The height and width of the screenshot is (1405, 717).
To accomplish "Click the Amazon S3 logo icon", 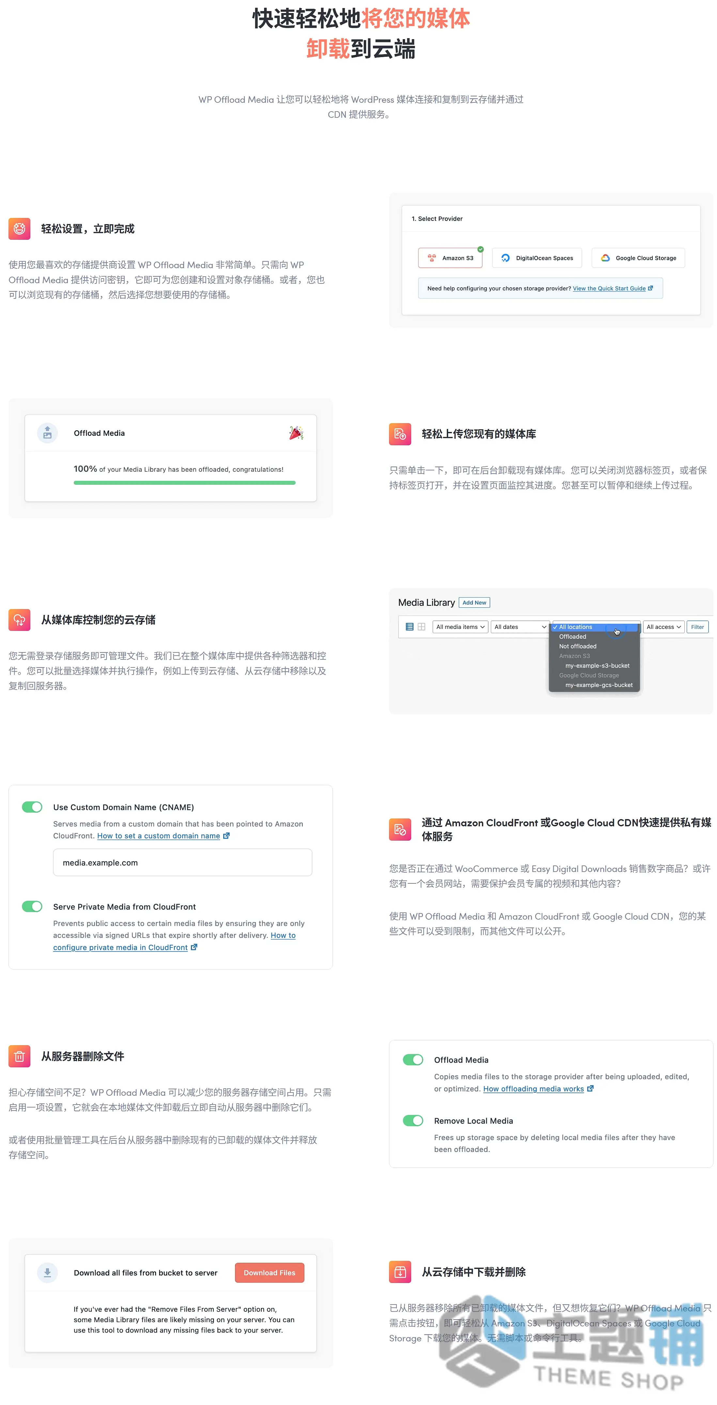I will pyautogui.click(x=432, y=258).
